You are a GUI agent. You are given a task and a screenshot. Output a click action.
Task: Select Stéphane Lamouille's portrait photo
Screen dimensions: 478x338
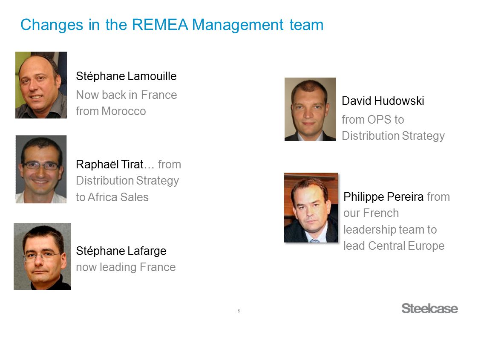tap(41, 85)
